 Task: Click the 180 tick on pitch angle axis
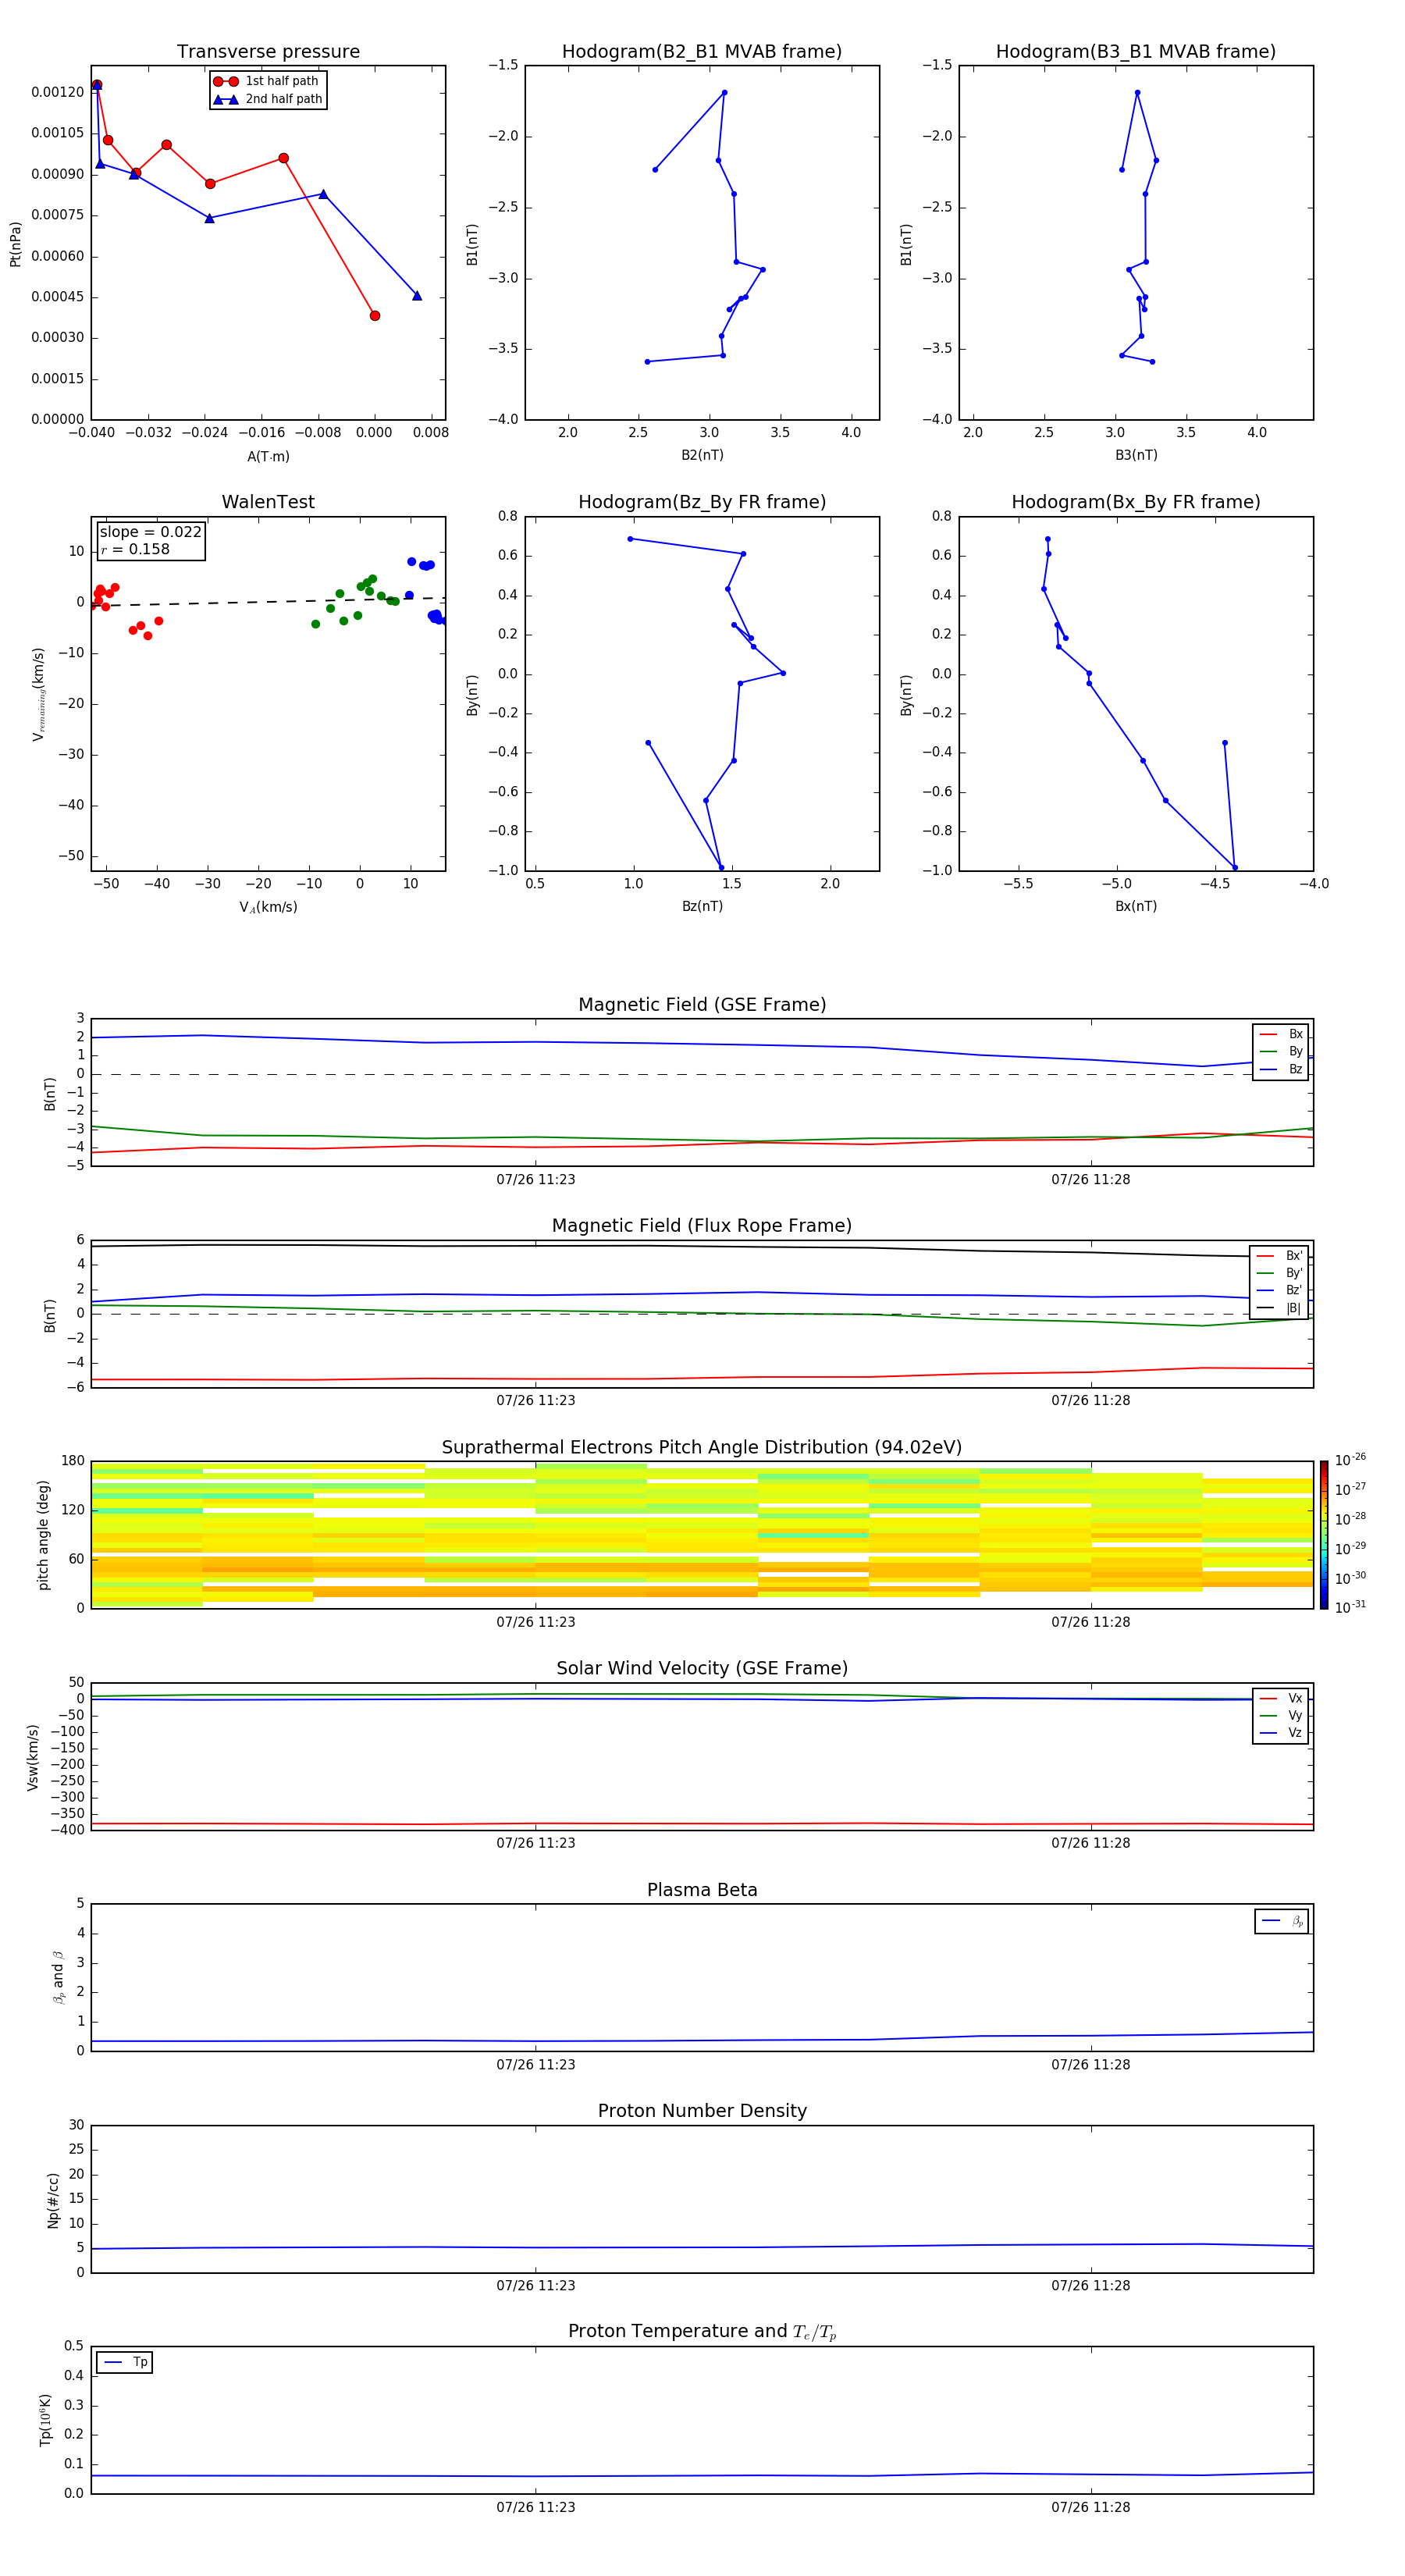click(x=73, y=1461)
